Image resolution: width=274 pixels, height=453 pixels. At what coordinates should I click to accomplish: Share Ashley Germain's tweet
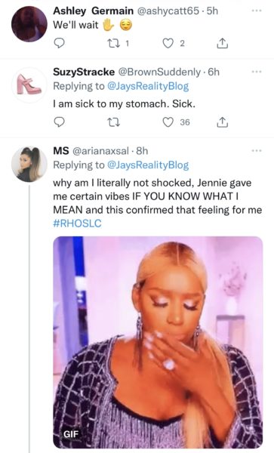click(x=223, y=43)
